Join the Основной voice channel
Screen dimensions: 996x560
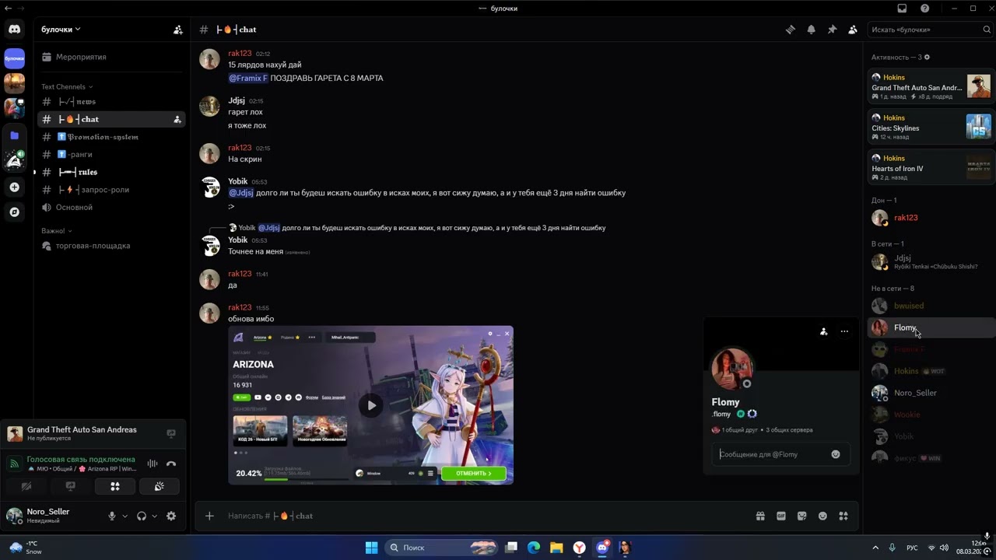coord(111,207)
